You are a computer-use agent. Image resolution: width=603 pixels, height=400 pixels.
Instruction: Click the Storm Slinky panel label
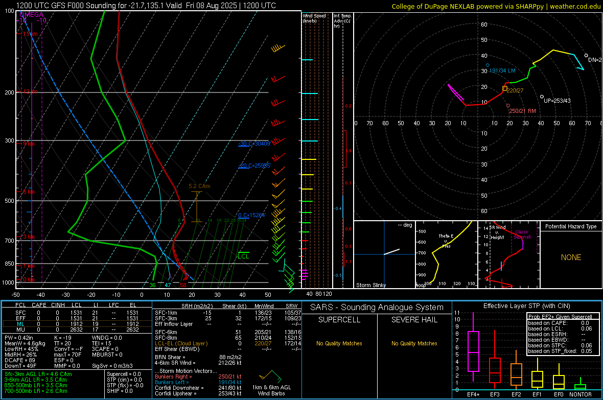click(370, 285)
